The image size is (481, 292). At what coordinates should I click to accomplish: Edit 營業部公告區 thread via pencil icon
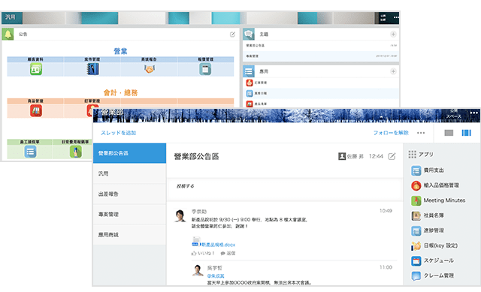392,156
